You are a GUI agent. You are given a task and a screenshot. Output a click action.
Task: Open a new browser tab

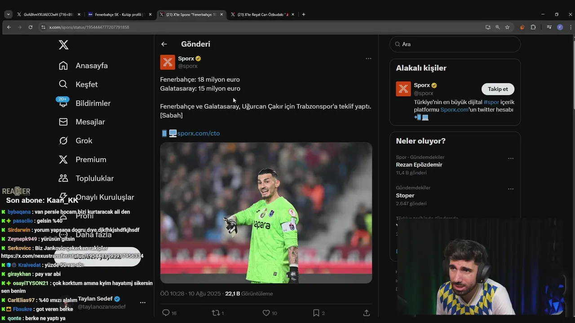[x=304, y=14]
